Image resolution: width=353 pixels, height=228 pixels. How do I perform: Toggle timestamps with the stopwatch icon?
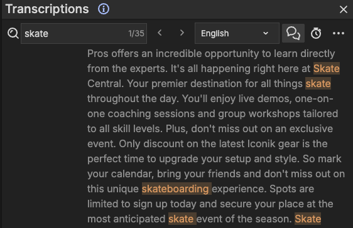tap(316, 33)
